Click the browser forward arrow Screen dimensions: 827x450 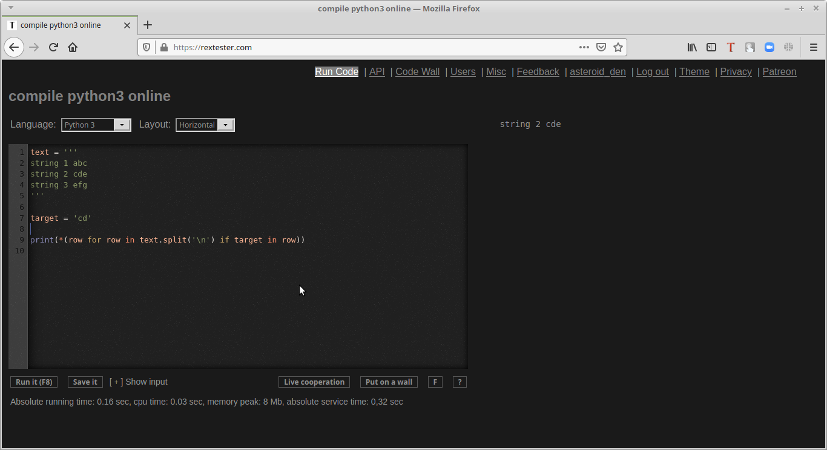click(34, 47)
